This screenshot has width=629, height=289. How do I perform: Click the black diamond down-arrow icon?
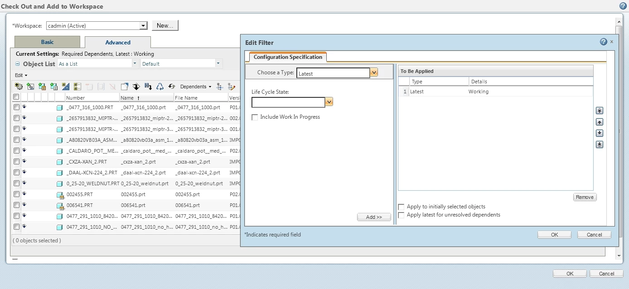(x=136, y=86)
